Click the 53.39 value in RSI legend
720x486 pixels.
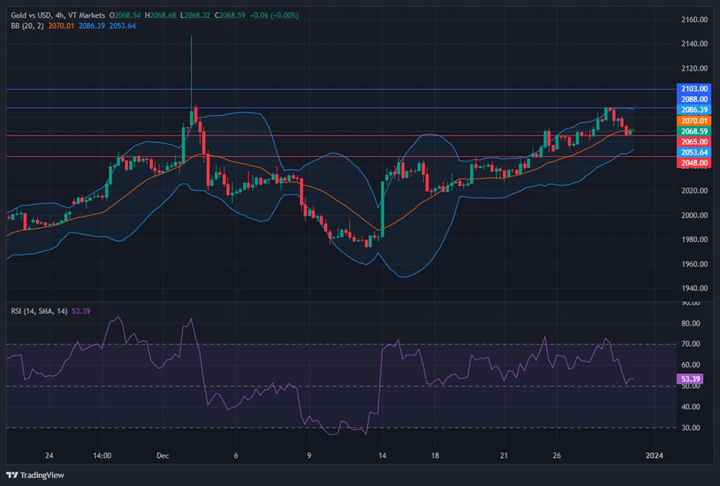(82, 311)
